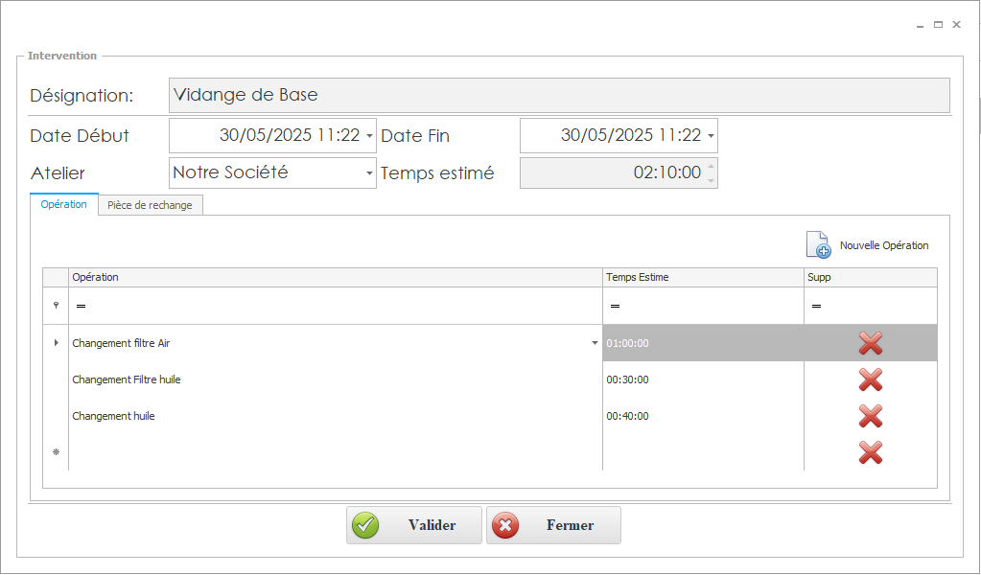Expand the Changement filtre Air cell dropdown
This screenshot has width=981, height=575.
coord(595,343)
